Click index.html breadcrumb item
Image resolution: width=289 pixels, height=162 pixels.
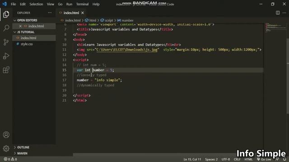point(73,20)
